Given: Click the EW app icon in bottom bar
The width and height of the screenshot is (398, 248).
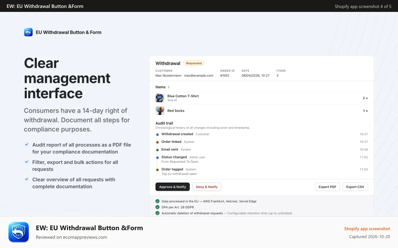Looking at the screenshot, I should pos(19,232).
